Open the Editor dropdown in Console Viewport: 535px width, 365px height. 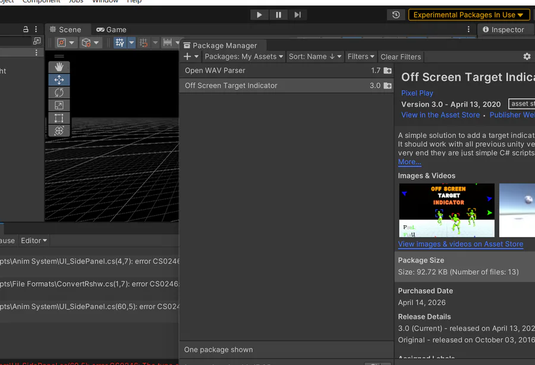(34, 241)
